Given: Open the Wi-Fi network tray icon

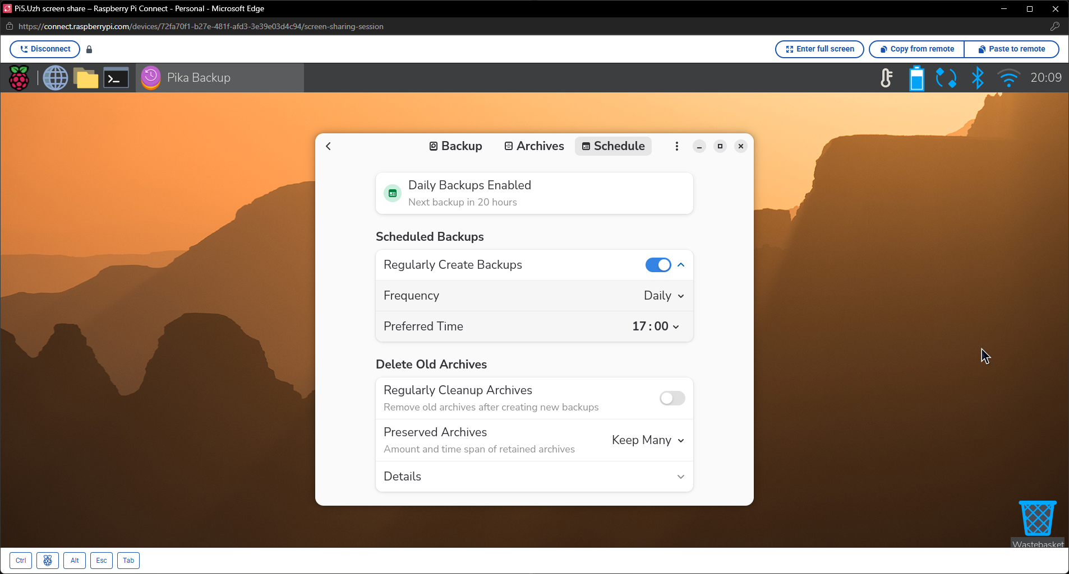Looking at the screenshot, I should point(1008,78).
